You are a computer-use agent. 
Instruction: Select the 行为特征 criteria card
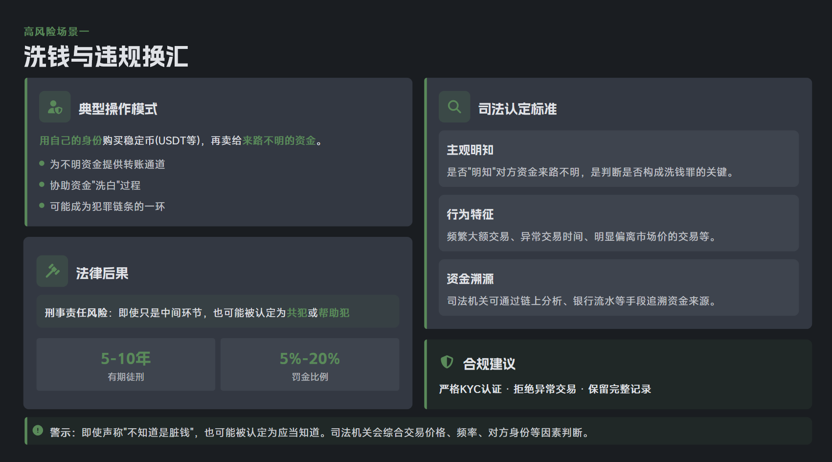point(618,223)
